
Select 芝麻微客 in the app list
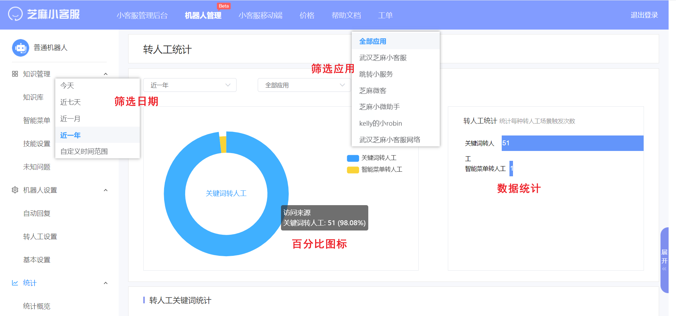396,90
